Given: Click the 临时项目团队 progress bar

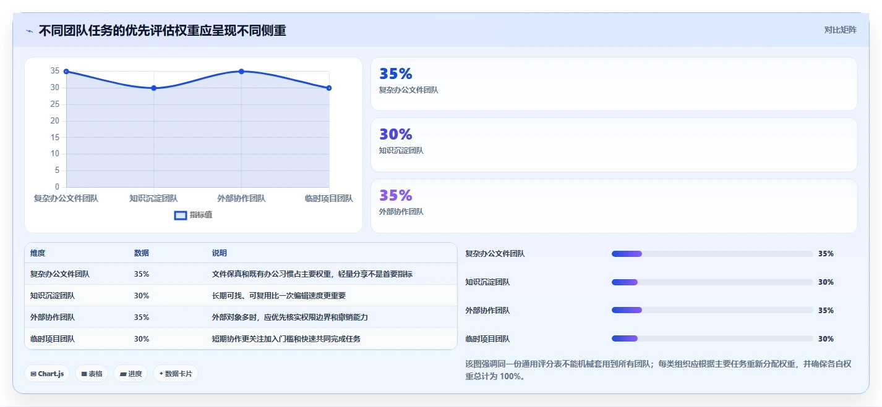Looking at the screenshot, I should (x=712, y=338).
